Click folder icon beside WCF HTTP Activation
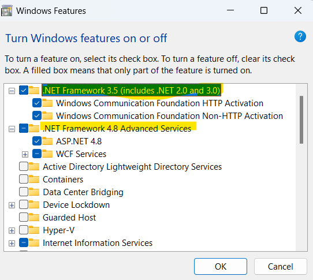Viewport: 313px width, 280px height. point(47,103)
